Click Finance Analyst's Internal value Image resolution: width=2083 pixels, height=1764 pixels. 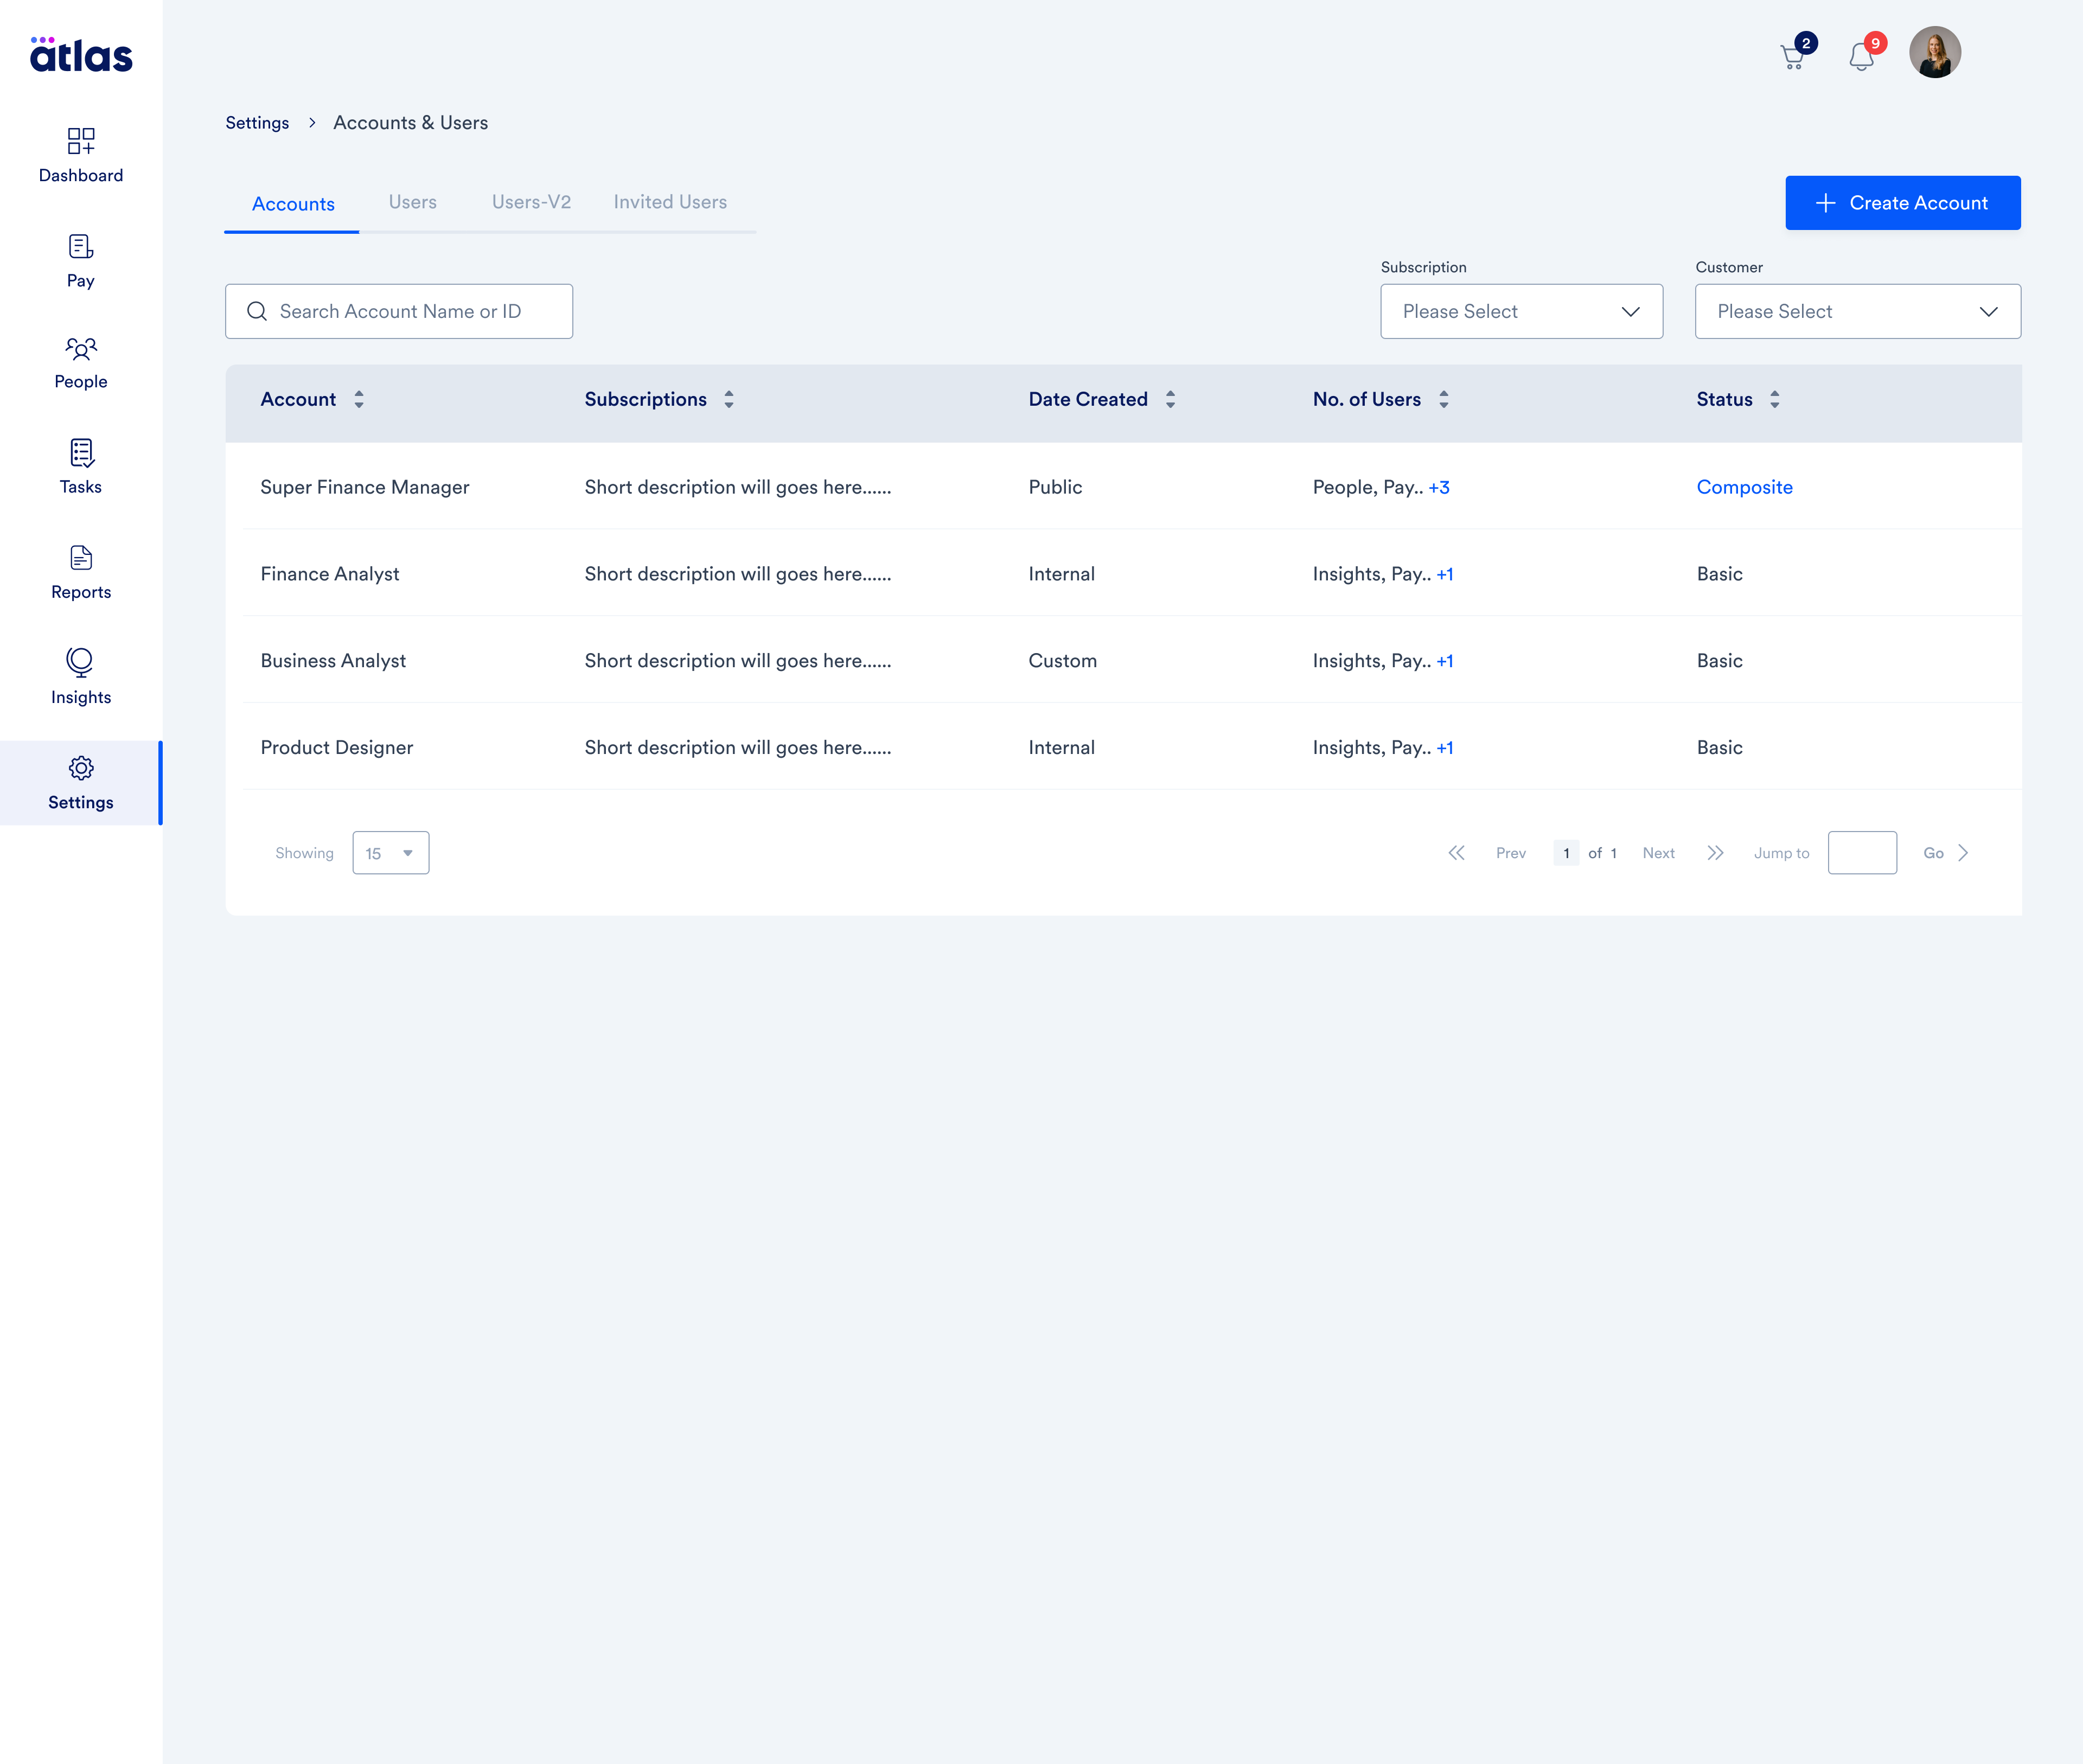point(1061,574)
